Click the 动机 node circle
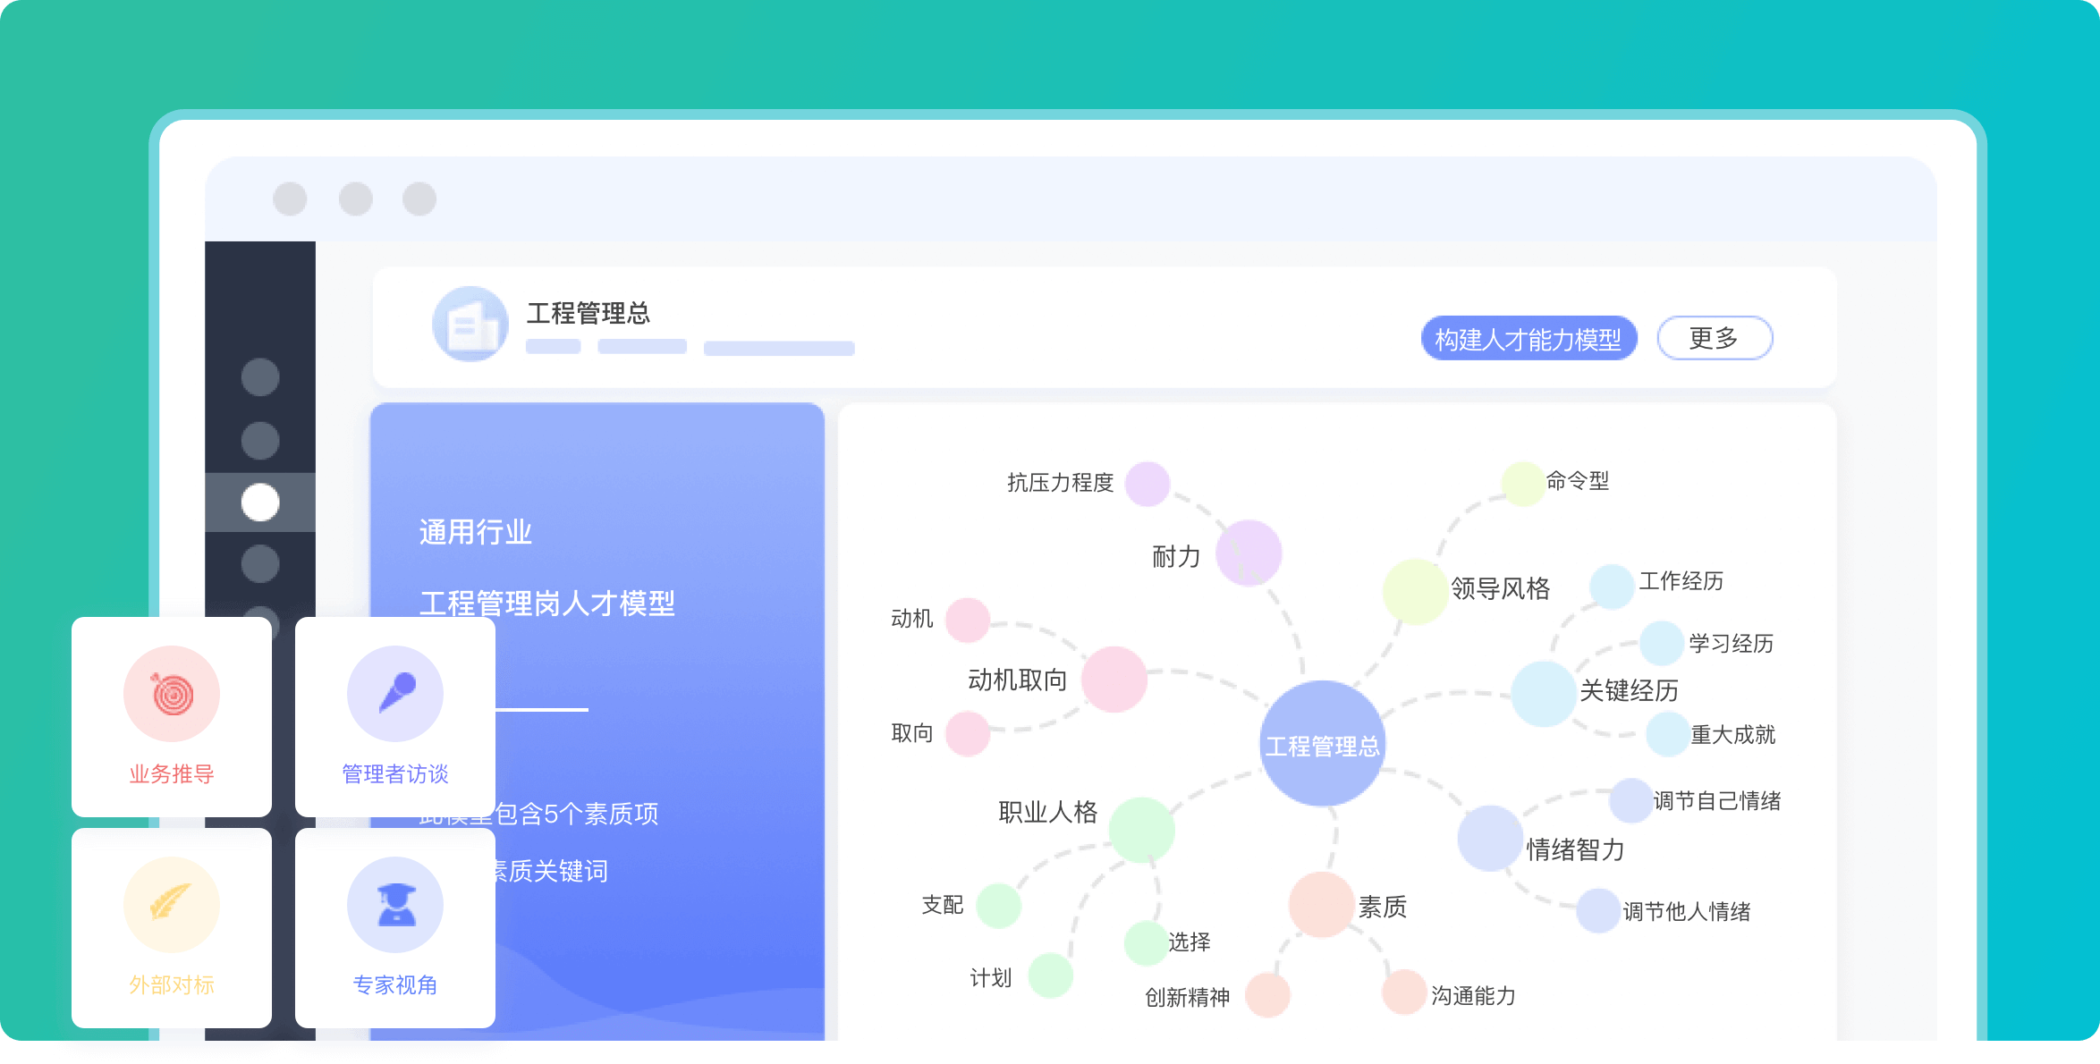The width and height of the screenshot is (2100, 1064). point(968,620)
